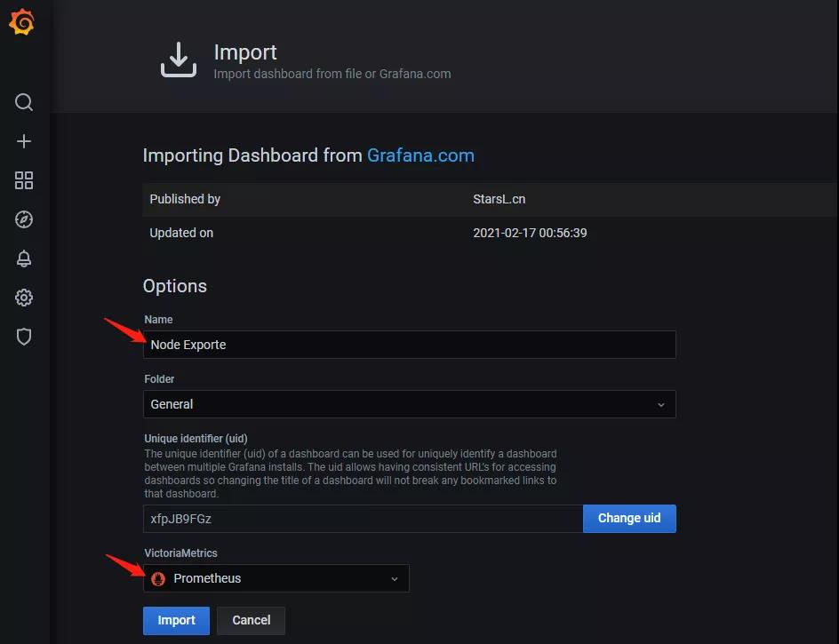
Task: Click the Updated on label
Action: 181,234
